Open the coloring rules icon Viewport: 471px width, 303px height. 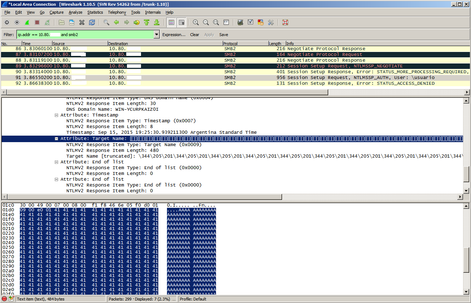(x=260, y=22)
